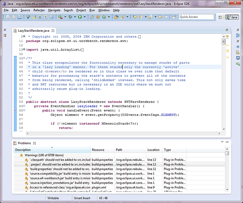Click the editor vertical scrollbar thumb

coord(224,42)
